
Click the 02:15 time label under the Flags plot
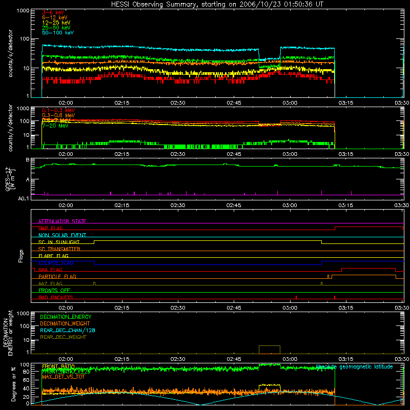121,308
